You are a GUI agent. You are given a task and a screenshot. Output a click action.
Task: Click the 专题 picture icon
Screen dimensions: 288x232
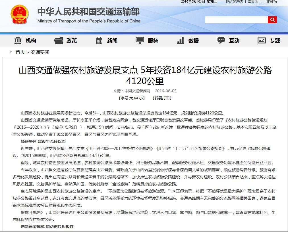click(262, 41)
